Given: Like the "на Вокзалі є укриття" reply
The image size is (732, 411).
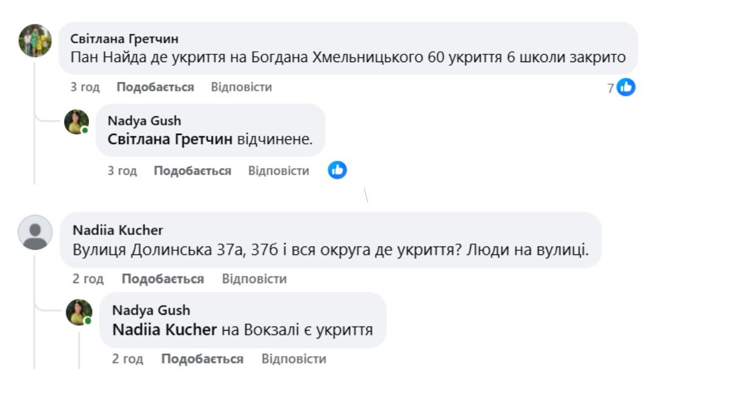Looking at the screenshot, I should tap(202, 359).
